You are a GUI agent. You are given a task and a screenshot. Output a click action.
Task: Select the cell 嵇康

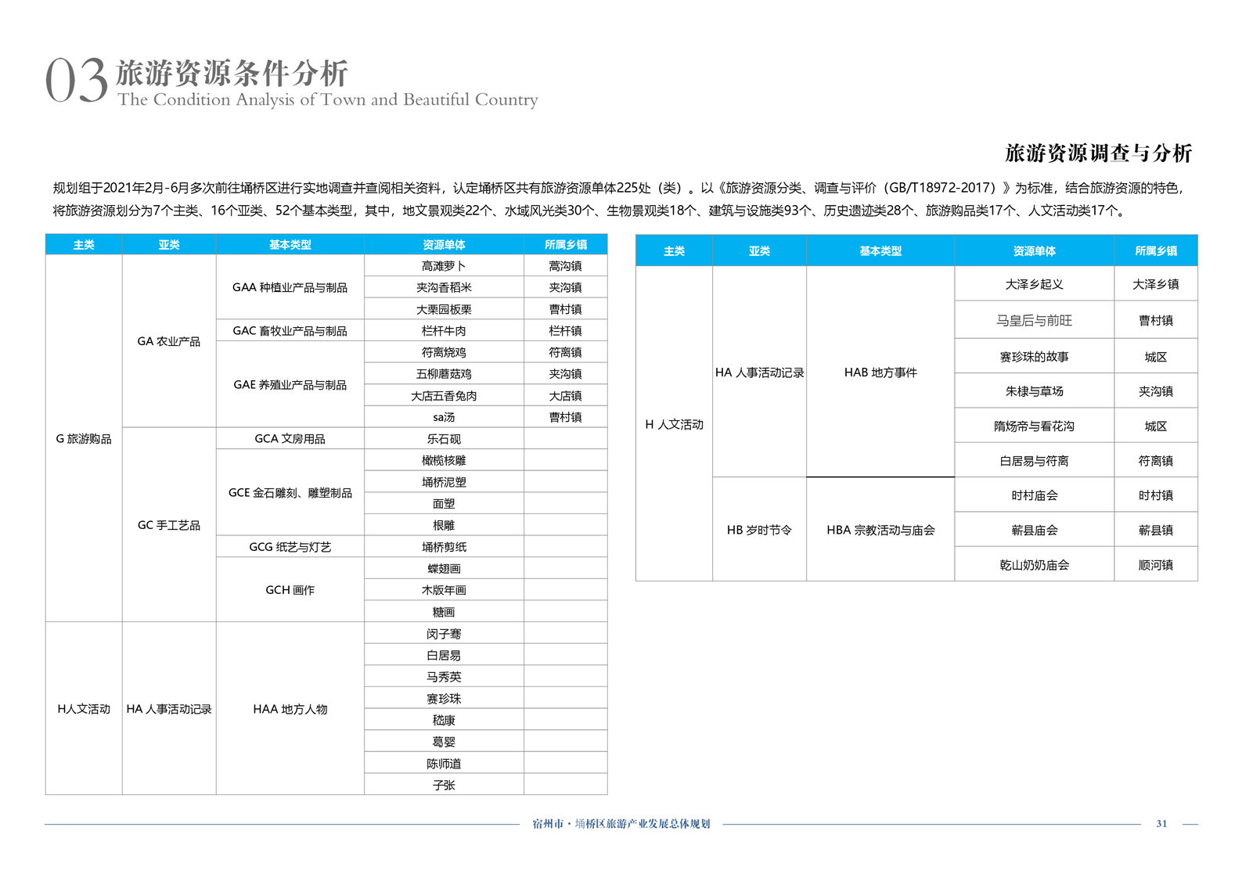point(444,720)
